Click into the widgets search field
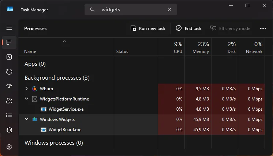 coord(131,9)
